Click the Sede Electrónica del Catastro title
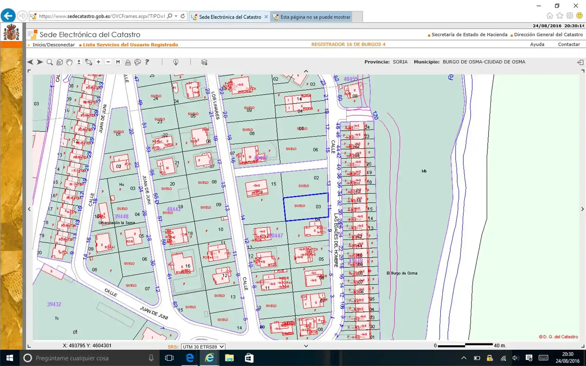Image resolution: width=586 pixels, height=366 pixels. tap(90, 35)
